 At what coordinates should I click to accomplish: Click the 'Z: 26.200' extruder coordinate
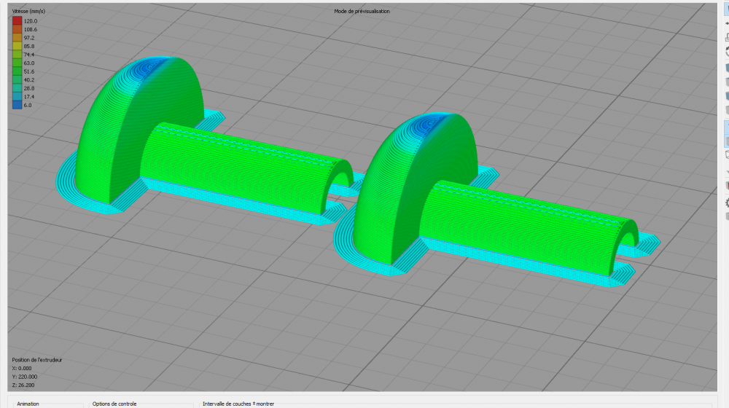[x=23, y=385]
